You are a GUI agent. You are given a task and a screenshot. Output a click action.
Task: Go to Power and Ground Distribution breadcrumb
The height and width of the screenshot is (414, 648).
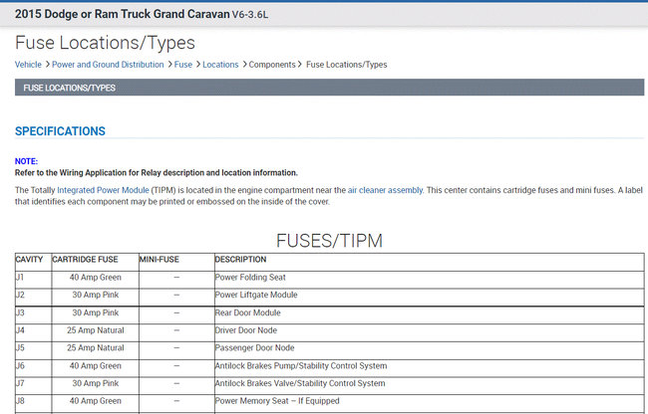click(x=108, y=65)
